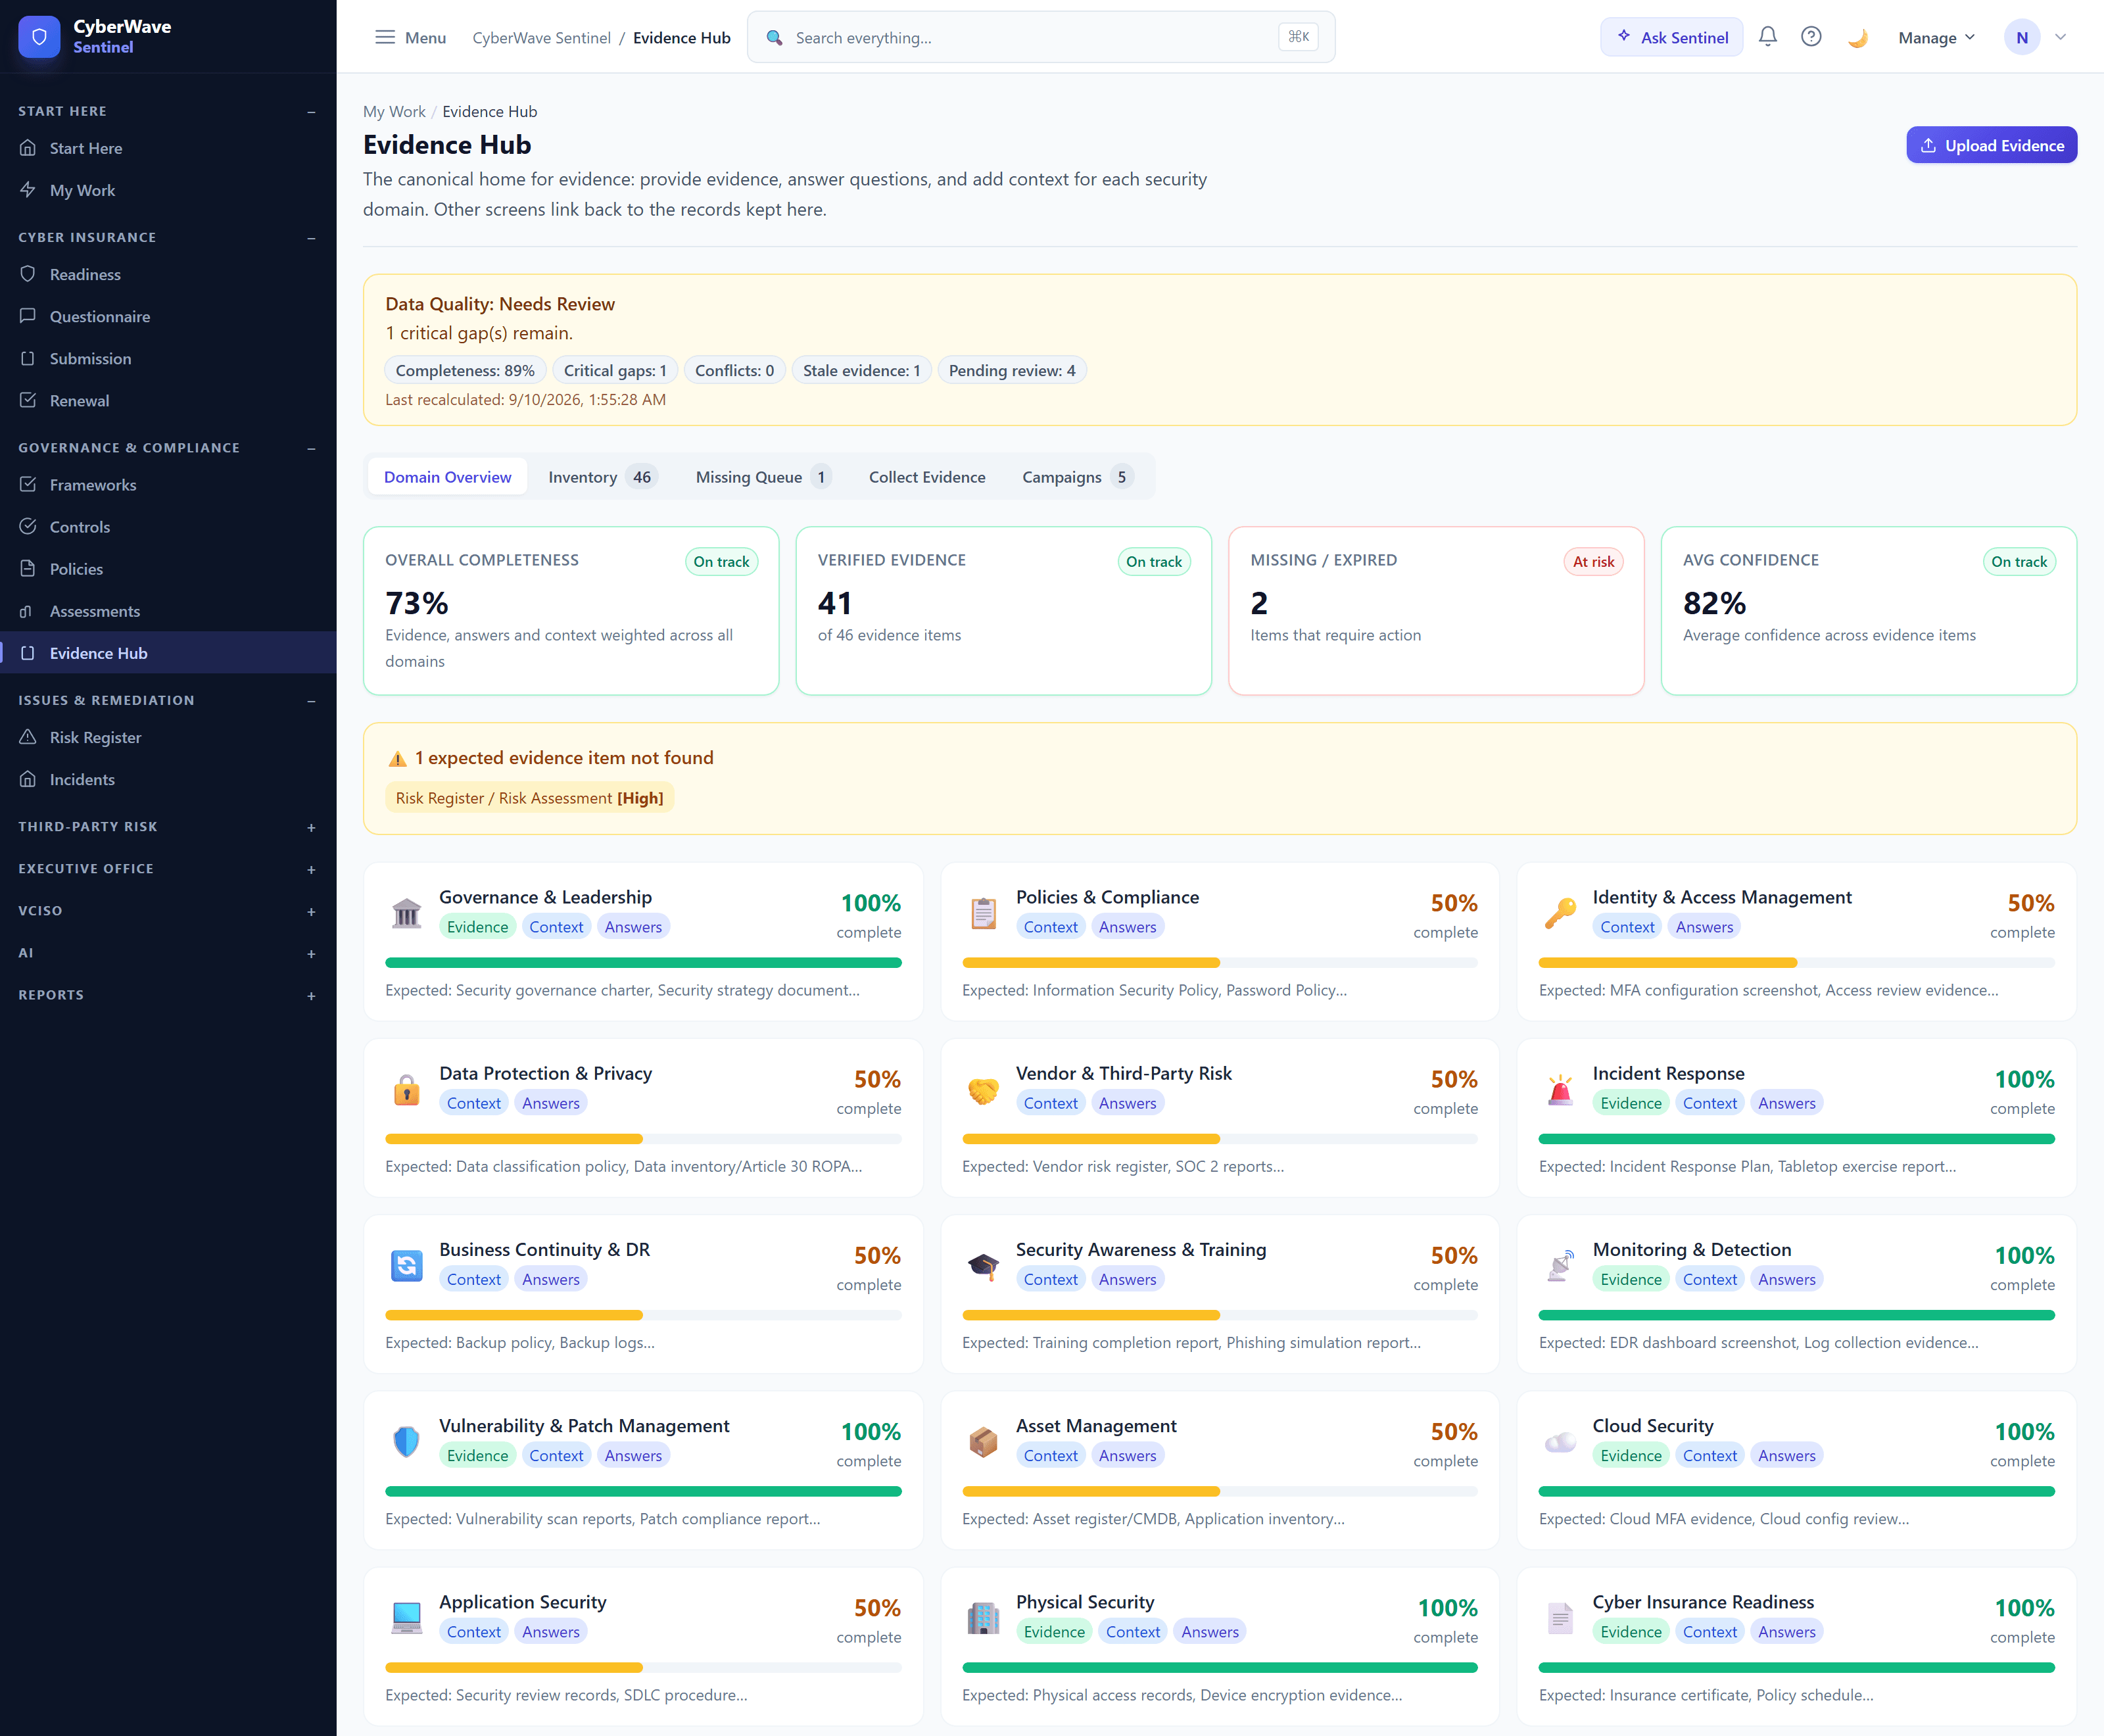Expand the Executive Office sidebar section

[x=311, y=869]
